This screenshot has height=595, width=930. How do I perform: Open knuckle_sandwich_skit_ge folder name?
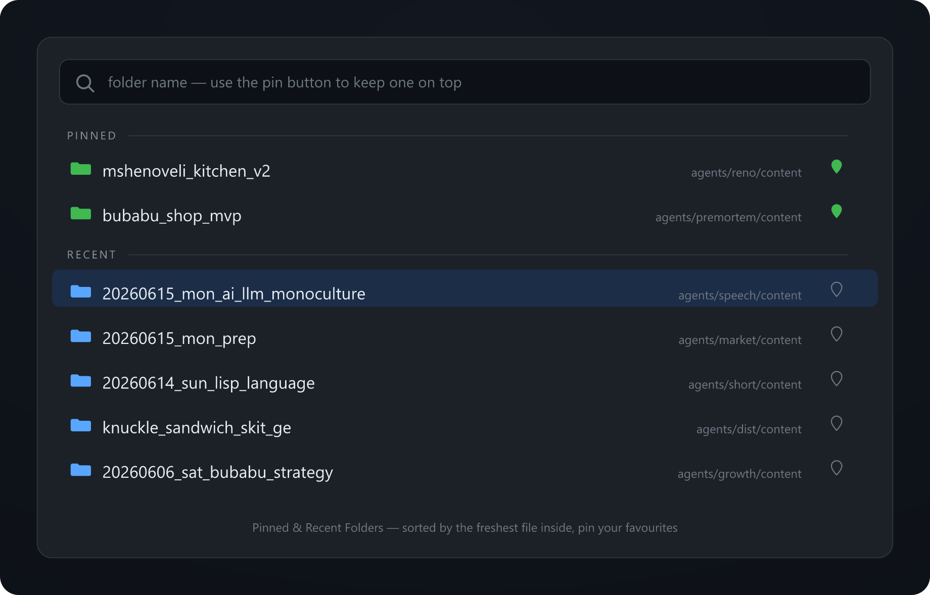click(x=197, y=428)
